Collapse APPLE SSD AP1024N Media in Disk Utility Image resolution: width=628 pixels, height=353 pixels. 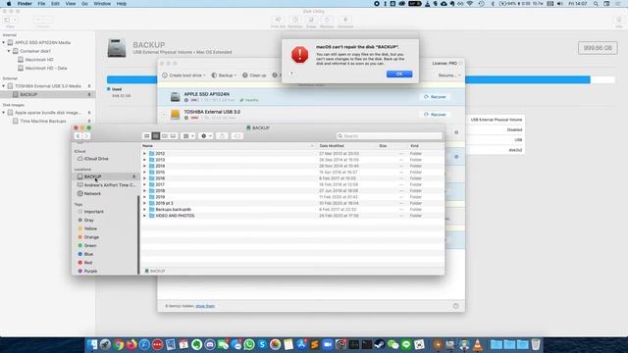[x=4, y=42]
